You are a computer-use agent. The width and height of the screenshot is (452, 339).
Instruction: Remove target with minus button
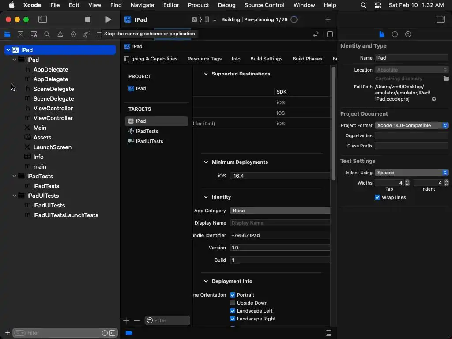pyautogui.click(x=137, y=320)
